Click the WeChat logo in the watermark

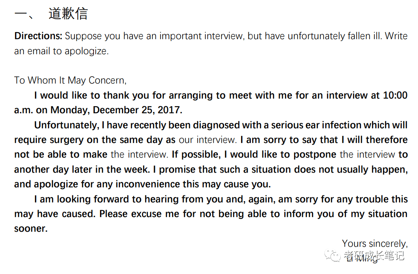click(x=335, y=256)
